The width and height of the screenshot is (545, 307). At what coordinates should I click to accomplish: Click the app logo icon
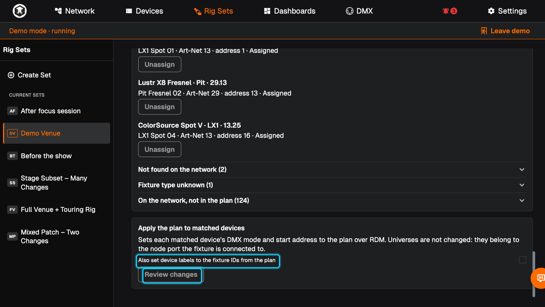coord(19,11)
